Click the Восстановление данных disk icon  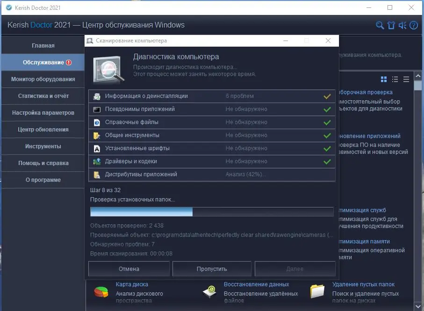[x=209, y=291]
